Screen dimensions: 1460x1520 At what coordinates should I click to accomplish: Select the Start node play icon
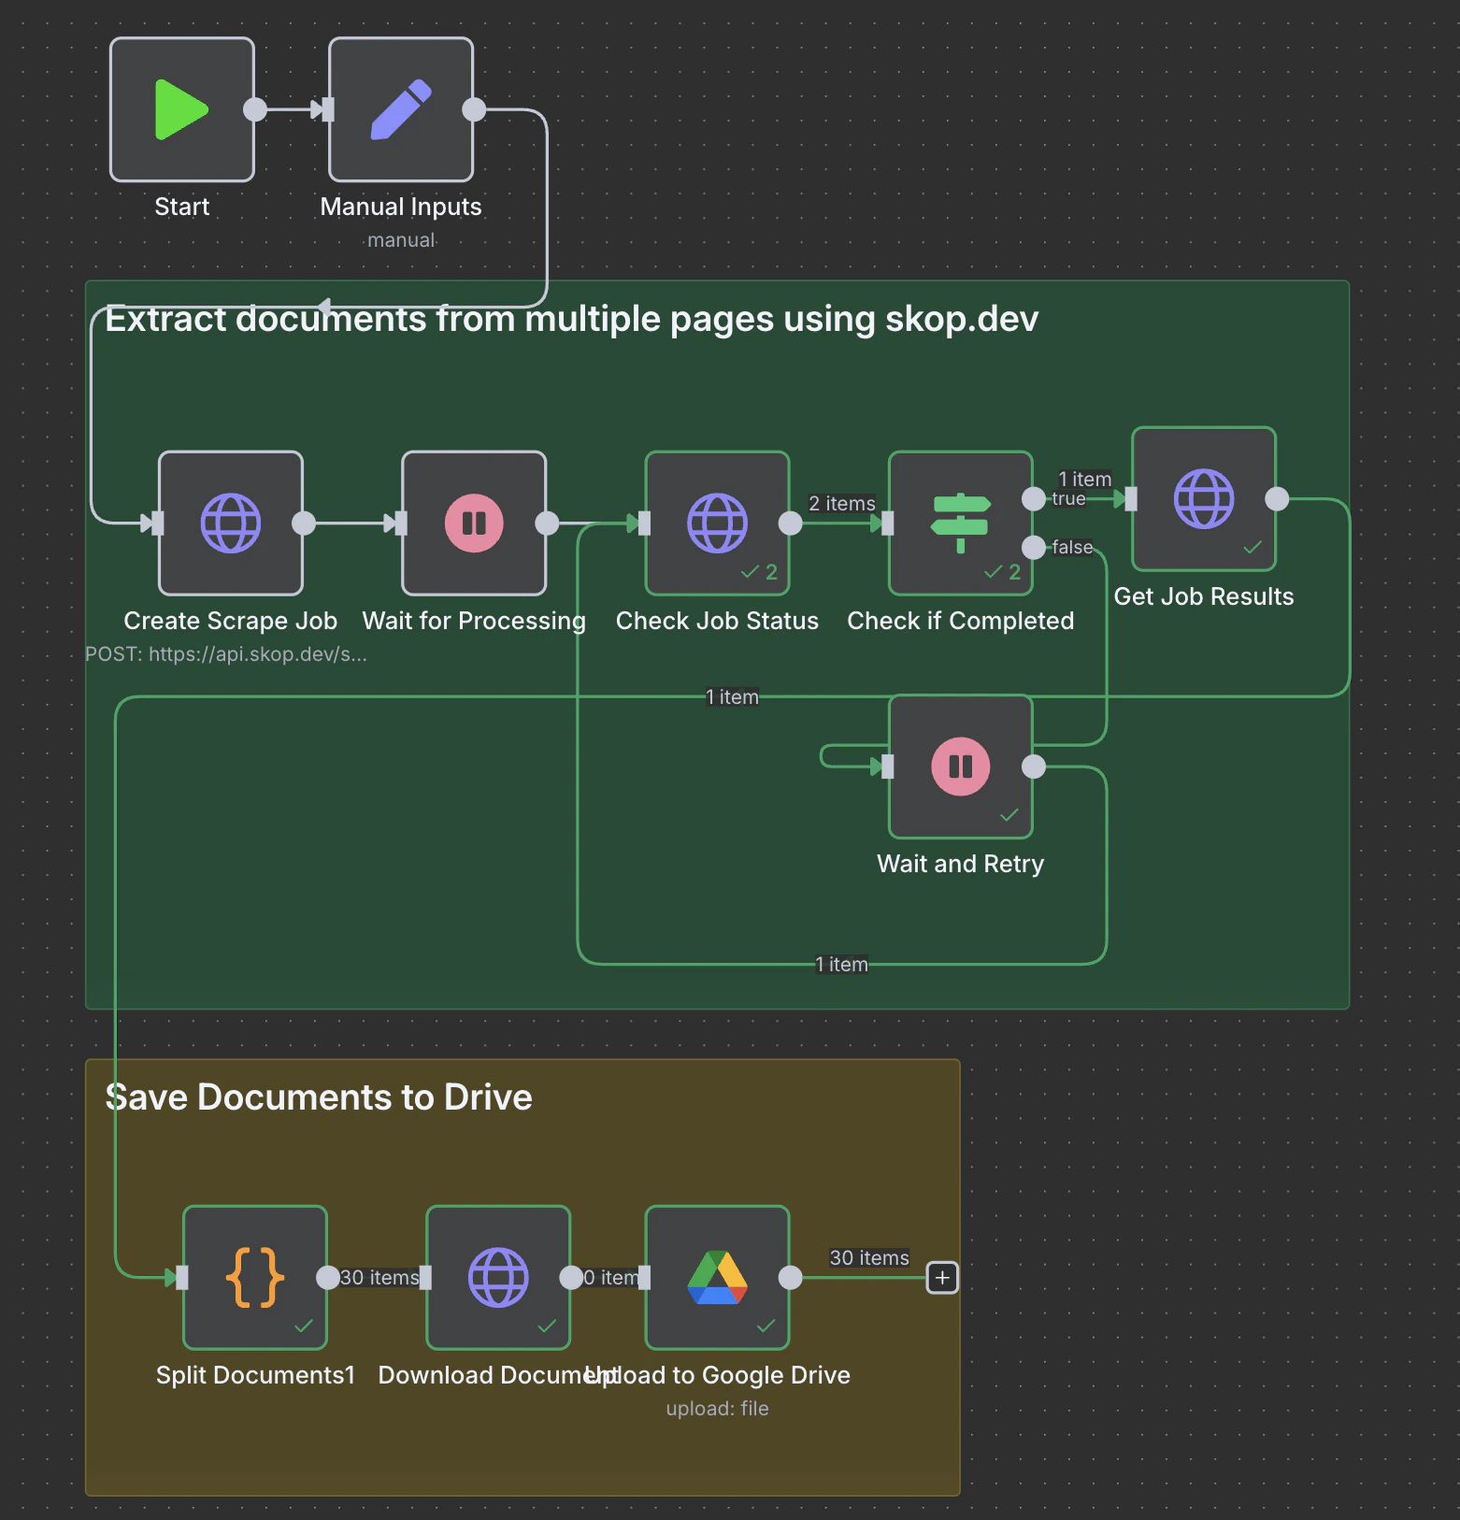click(181, 109)
